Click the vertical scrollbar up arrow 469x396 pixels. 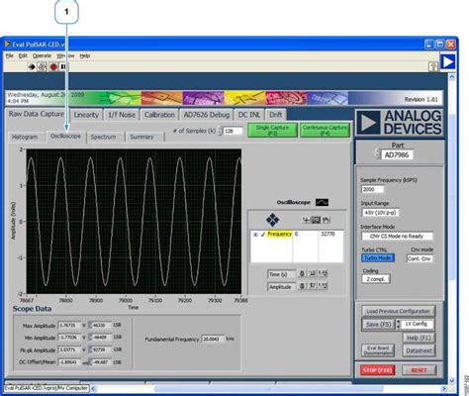(x=452, y=77)
